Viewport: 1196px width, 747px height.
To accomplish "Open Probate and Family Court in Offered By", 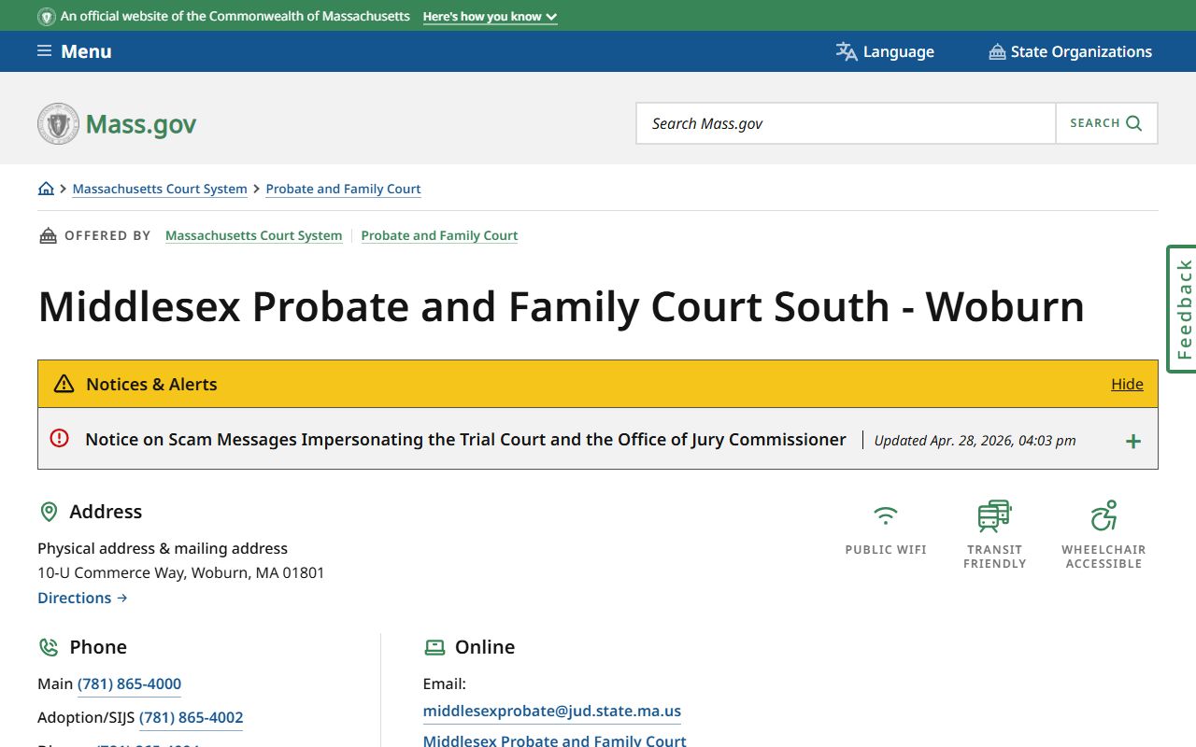I will tap(439, 235).
